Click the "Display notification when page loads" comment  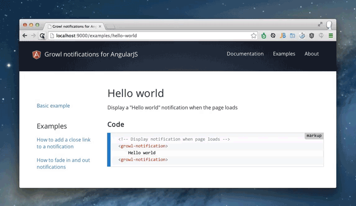point(174,139)
